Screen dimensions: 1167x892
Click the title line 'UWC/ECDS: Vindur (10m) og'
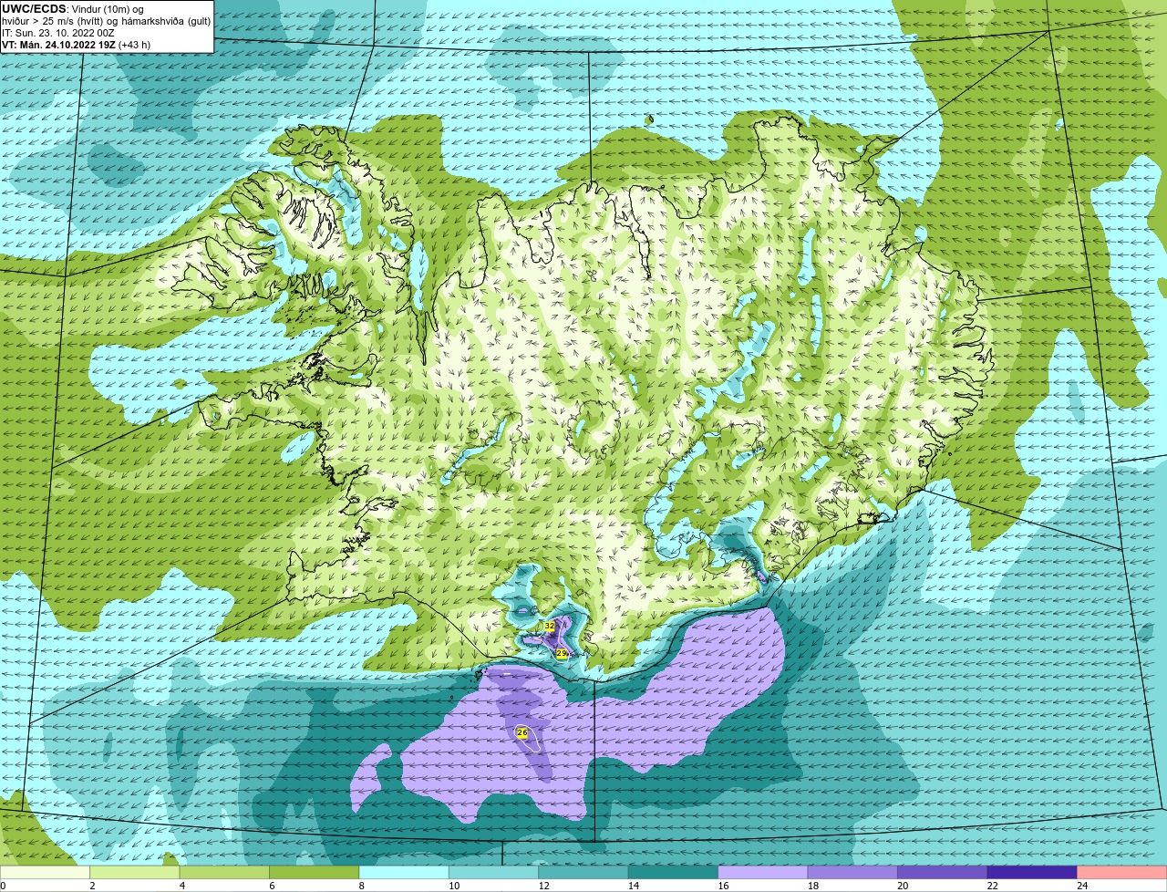tap(73, 9)
